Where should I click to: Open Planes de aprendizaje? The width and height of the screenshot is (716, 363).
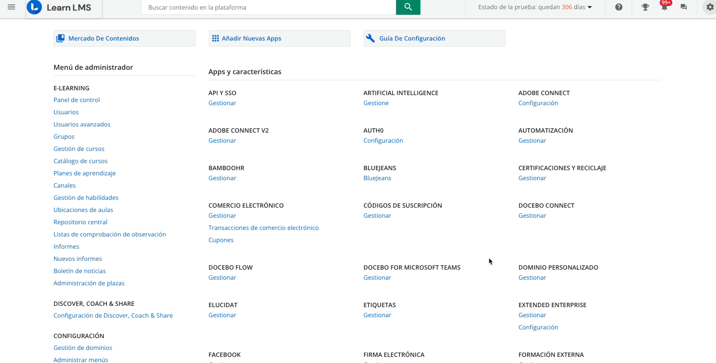point(84,173)
